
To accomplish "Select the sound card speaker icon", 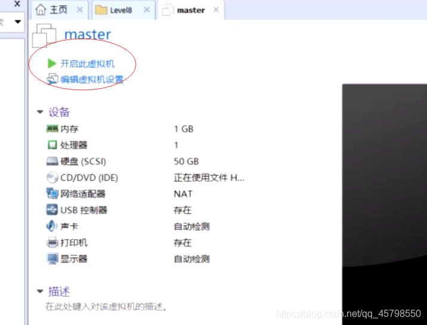I will point(52,226).
